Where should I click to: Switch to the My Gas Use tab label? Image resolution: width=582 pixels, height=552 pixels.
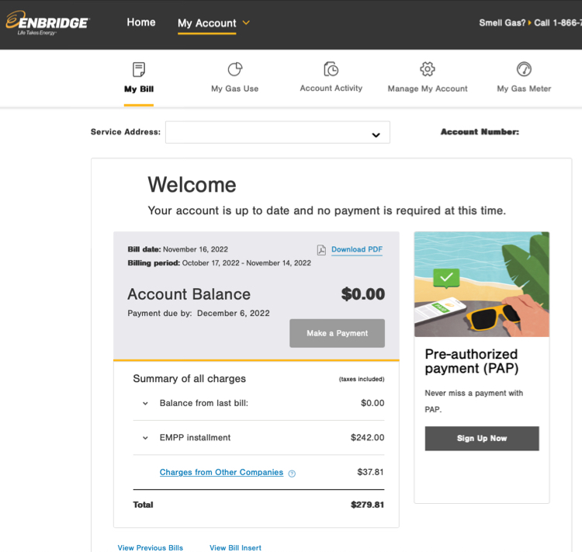click(235, 89)
